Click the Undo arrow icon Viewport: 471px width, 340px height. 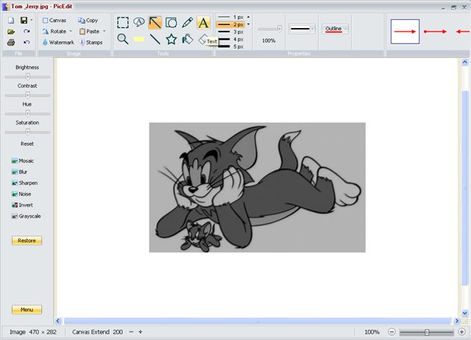pos(26,43)
